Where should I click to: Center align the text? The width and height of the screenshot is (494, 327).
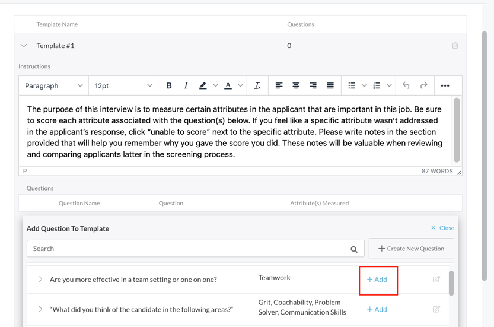(296, 86)
